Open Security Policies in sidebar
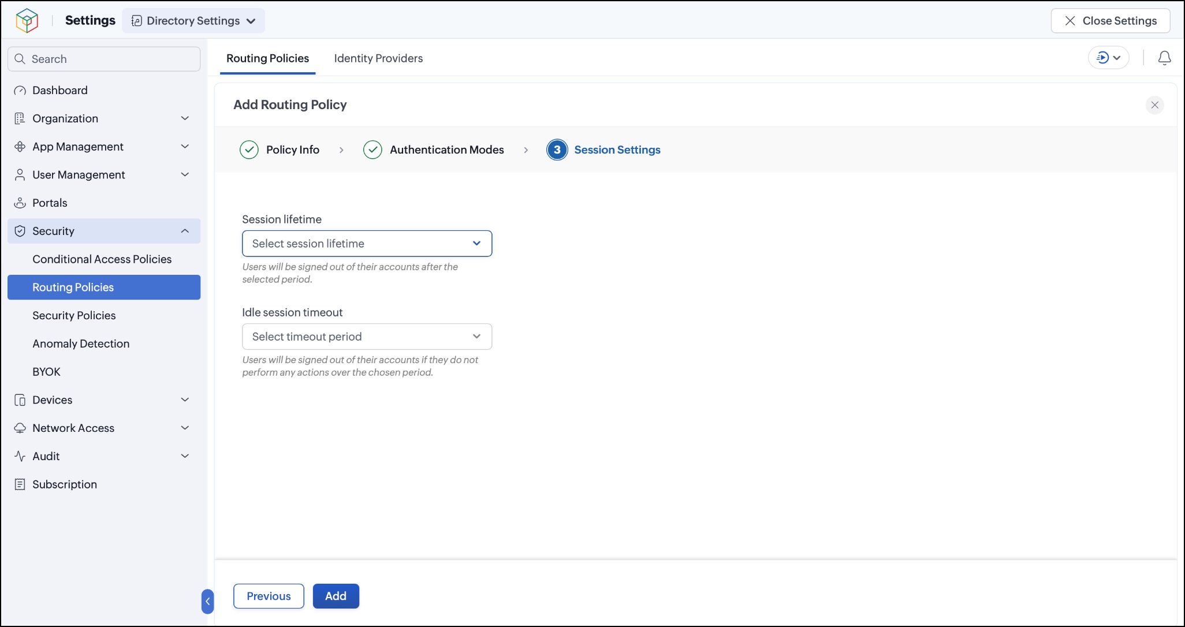 [104, 316]
